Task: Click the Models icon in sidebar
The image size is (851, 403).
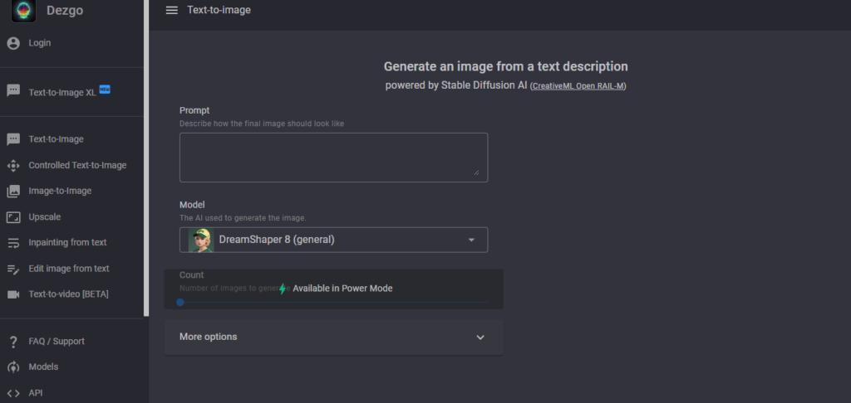Action: (x=13, y=367)
